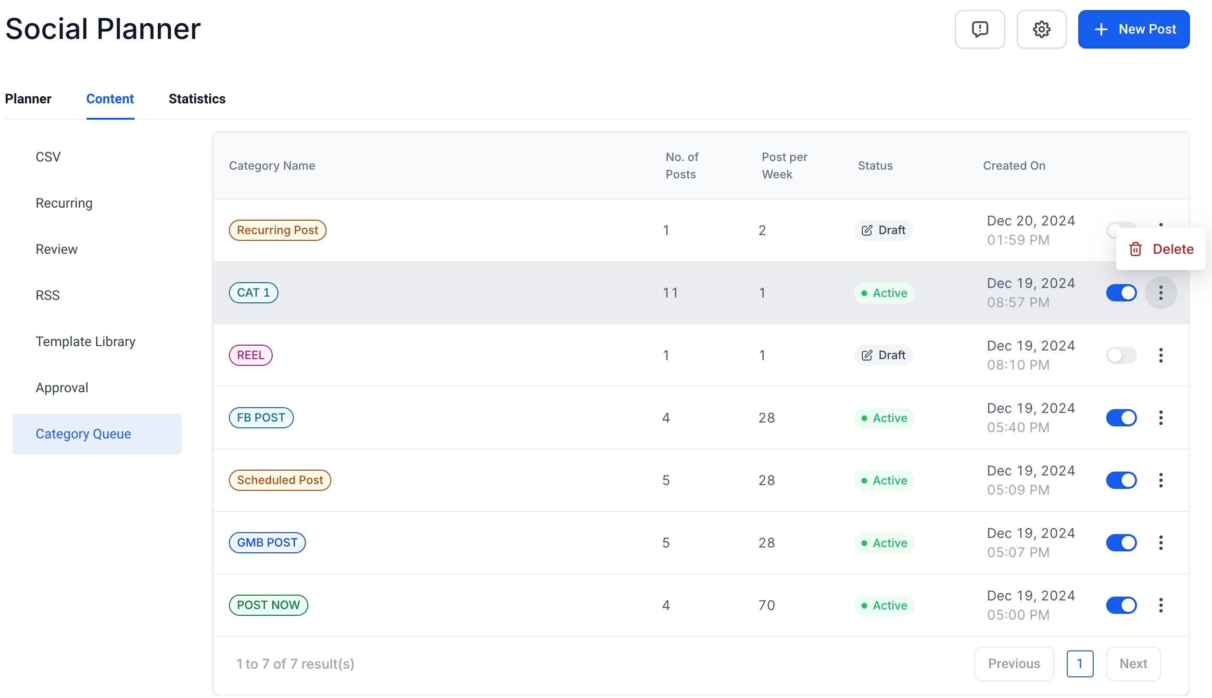The height and width of the screenshot is (698, 1212).
Task: Create a New Post
Action: tap(1133, 29)
